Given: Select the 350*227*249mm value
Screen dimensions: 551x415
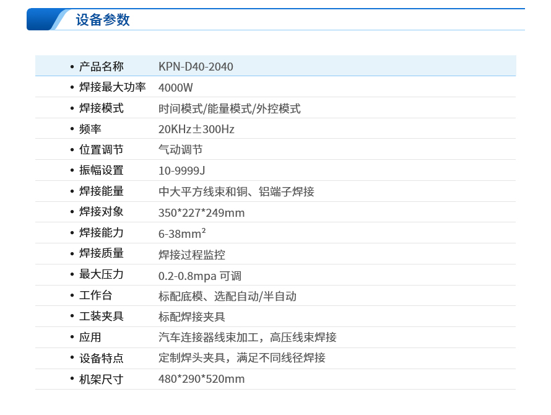Looking at the screenshot, I should point(202,213).
